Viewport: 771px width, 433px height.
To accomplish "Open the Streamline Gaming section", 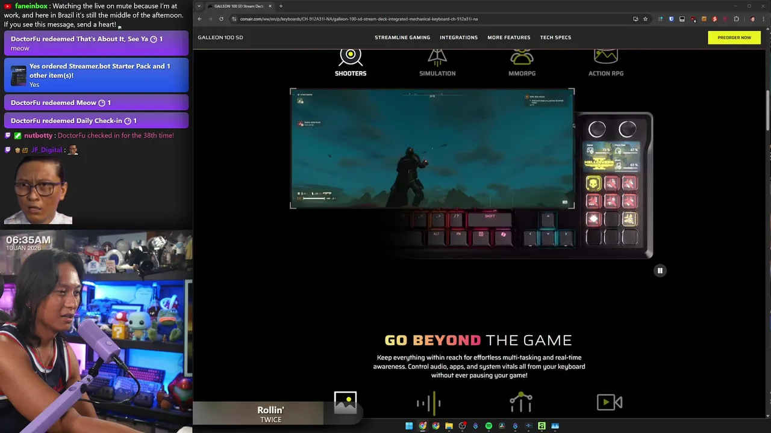I will (402, 37).
